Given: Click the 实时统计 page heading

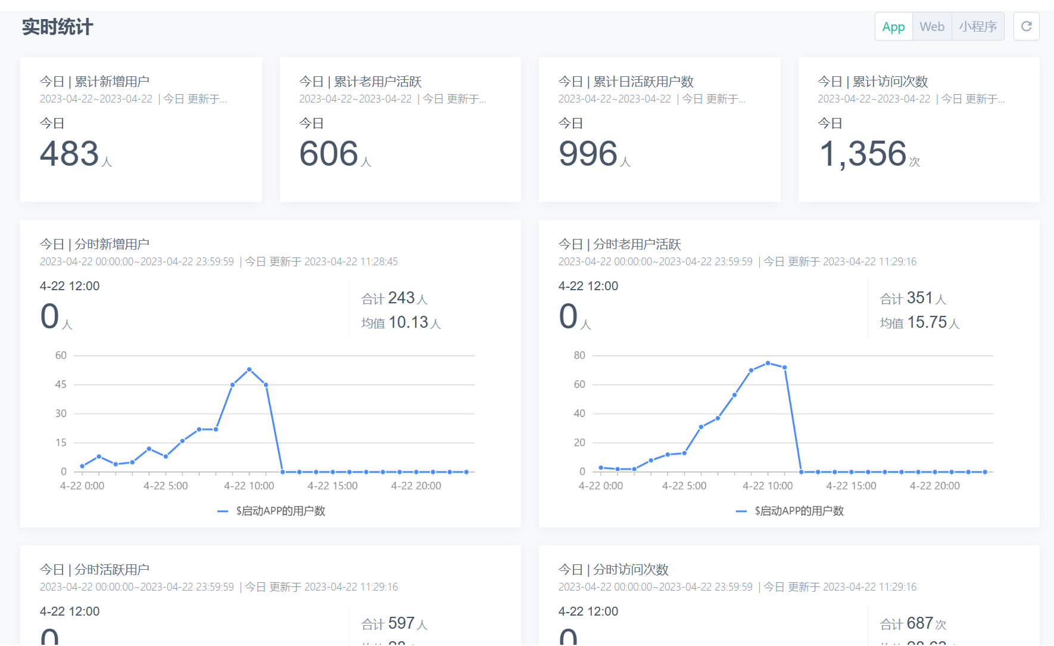Looking at the screenshot, I should click(x=58, y=27).
